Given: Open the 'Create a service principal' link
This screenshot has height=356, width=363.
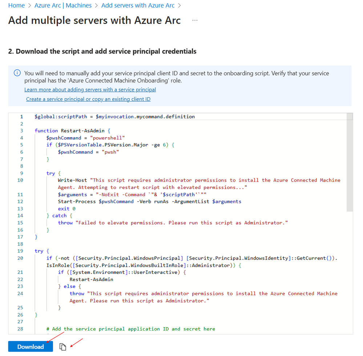Looking at the screenshot, I should click(x=88, y=99).
